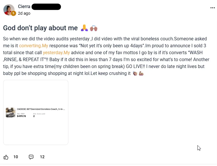
Task: Open comments via the speech bubble icon
Action: coord(31,157)
